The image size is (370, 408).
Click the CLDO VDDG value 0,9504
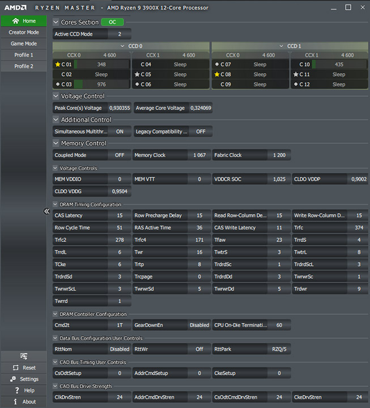click(120, 192)
